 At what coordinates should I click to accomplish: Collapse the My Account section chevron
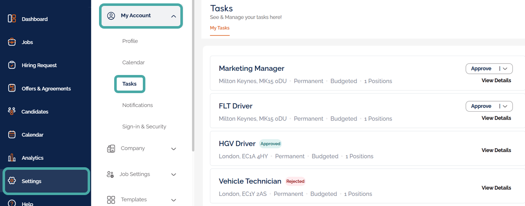[173, 16]
